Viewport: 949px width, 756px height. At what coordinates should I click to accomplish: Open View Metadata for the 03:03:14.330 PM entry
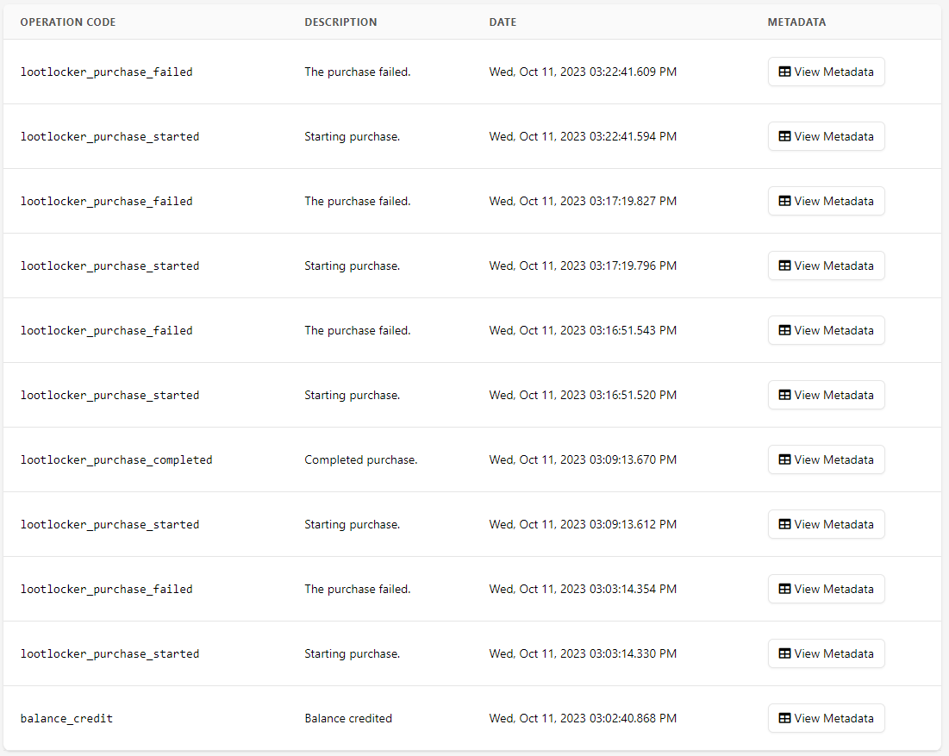pyautogui.click(x=826, y=653)
